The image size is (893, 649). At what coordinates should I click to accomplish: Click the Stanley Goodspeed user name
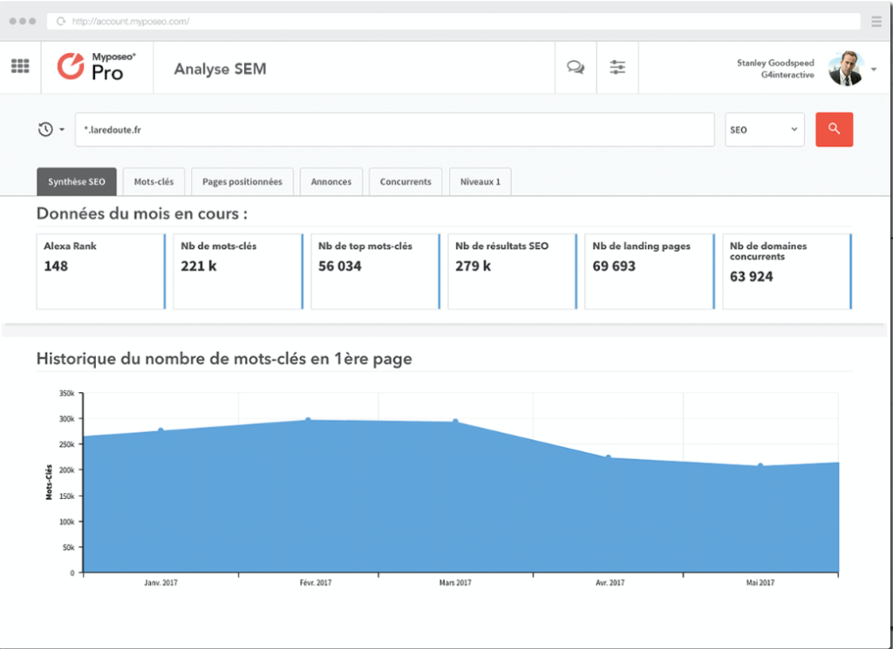pyautogui.click(x=775, y=63)
